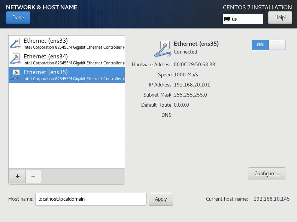This screenshot has height=222, width=297.
Task: Click the keyboard layout icon
Action: (227, 19)
